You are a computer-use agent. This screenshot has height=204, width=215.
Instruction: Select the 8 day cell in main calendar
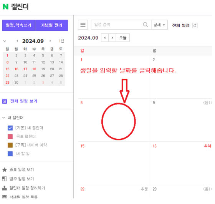114,120
